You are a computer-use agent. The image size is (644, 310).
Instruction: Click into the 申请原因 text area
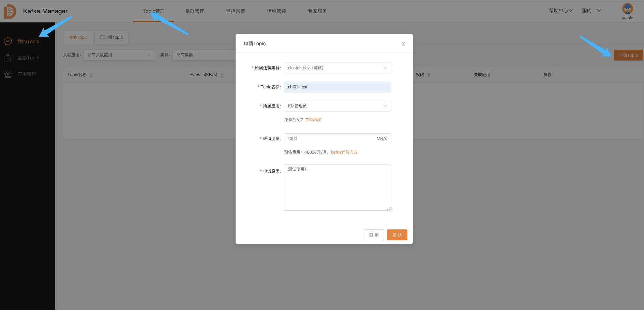338,188
